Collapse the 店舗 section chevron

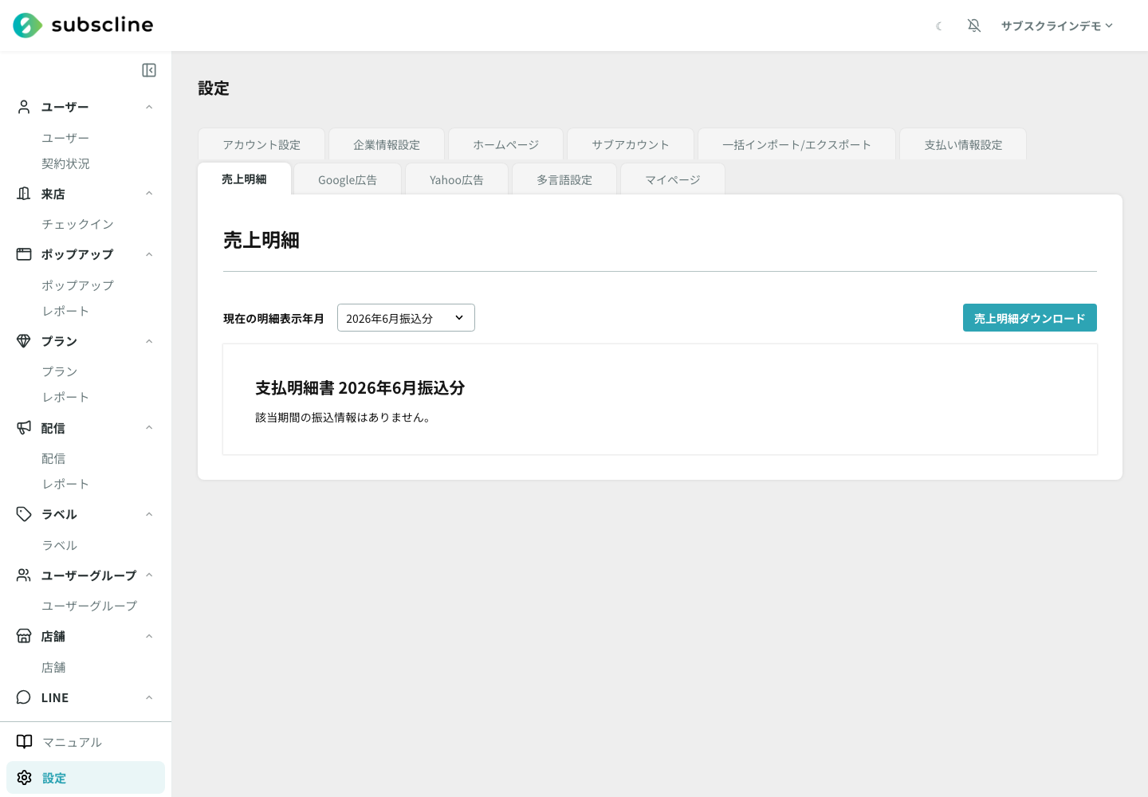click(x=149, y=636)
